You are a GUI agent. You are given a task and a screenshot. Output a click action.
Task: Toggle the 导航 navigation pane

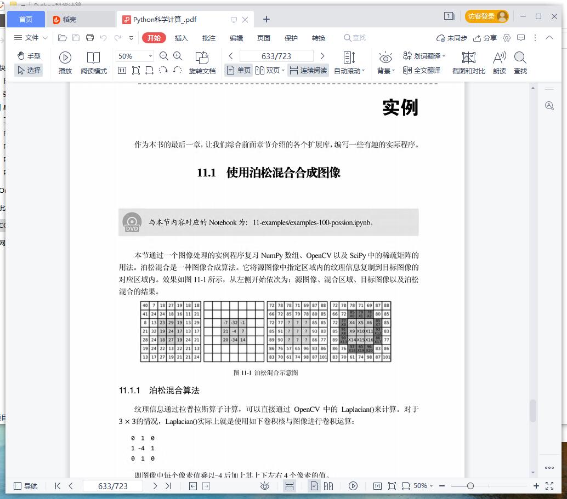click(25, 486)
